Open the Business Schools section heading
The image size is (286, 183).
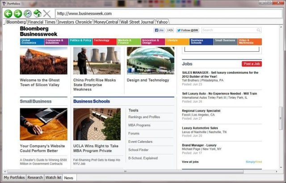point(92,101)
